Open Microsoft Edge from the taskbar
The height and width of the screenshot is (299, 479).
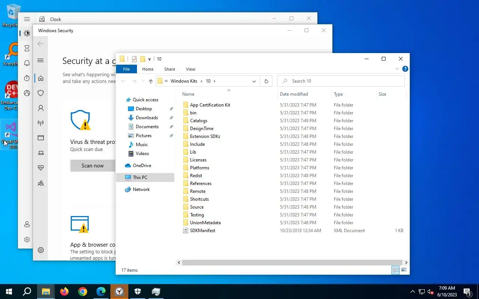coord(101,292)
